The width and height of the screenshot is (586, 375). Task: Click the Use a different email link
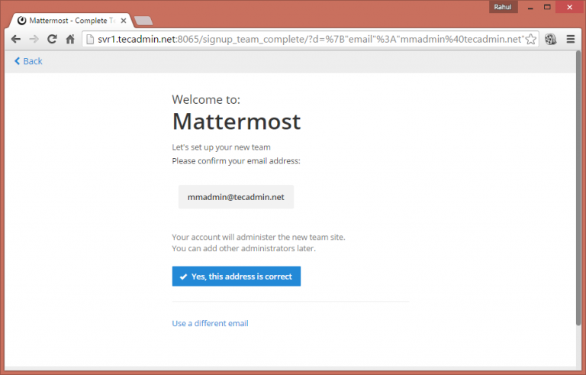210,323
